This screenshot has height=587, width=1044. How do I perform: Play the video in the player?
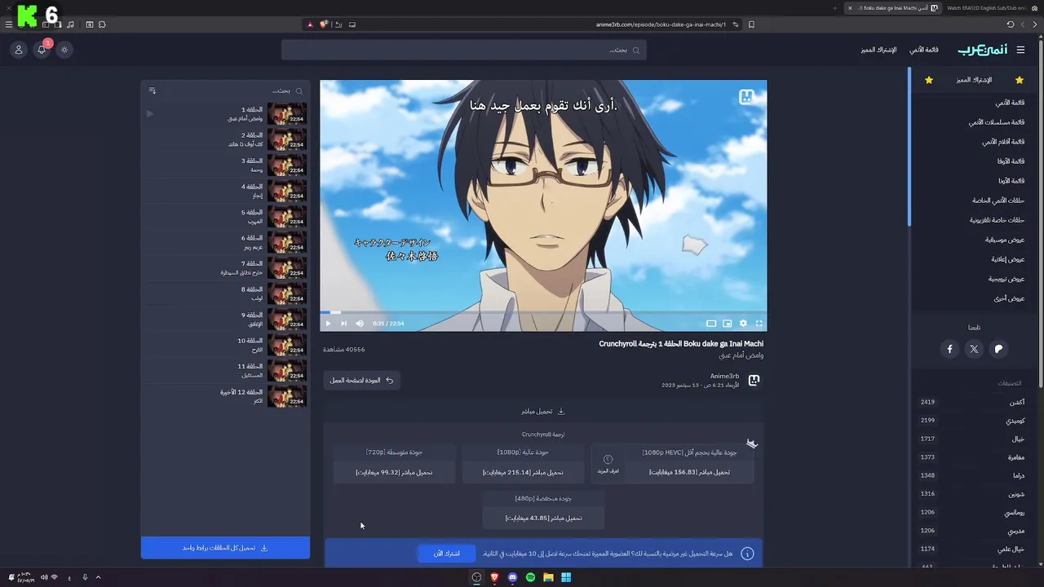pos(328,324)
